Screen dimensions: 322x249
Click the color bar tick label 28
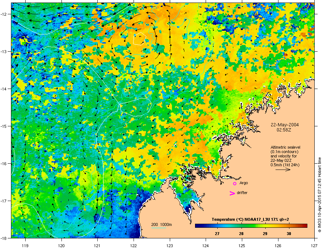pyautogui.click(x=241, y=234)
